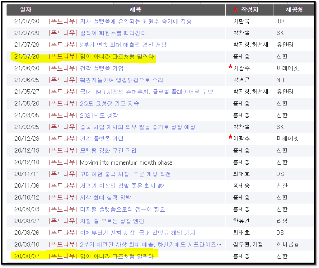The height and width of the screenshot is (268, 319).
Task: Select author 박찬솔 in the 21/07/29 row
Action: [241, 33]
